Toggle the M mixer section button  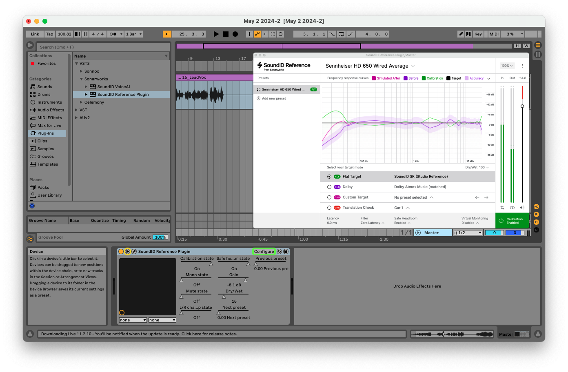pyautogui.click(x=536, y=222)
